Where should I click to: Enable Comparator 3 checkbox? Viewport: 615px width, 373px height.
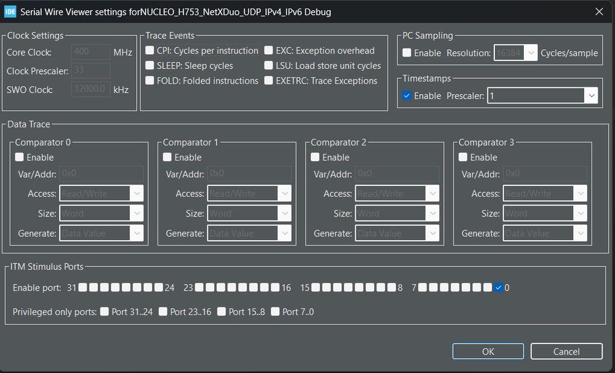(x=463, y=158)
